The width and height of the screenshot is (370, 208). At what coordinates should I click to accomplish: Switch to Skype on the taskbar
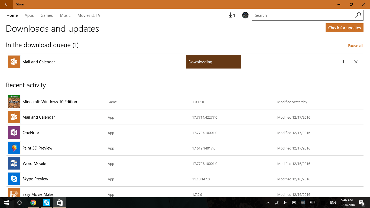click(x=47, y=203)
